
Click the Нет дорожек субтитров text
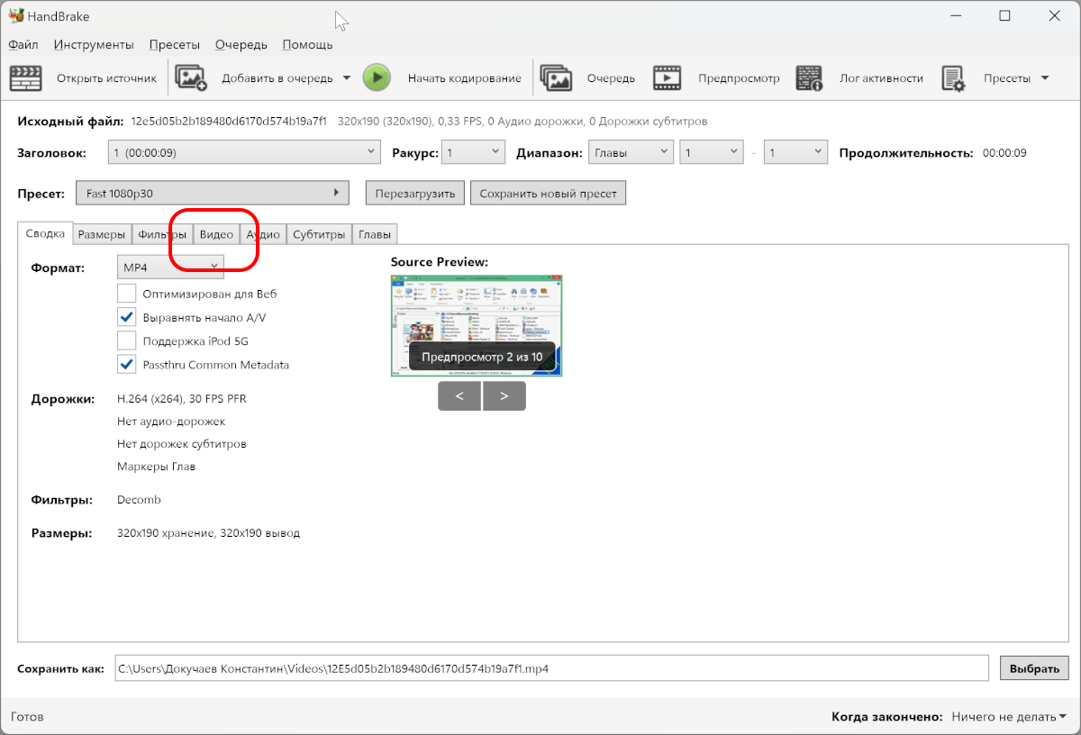click(181, 444)
